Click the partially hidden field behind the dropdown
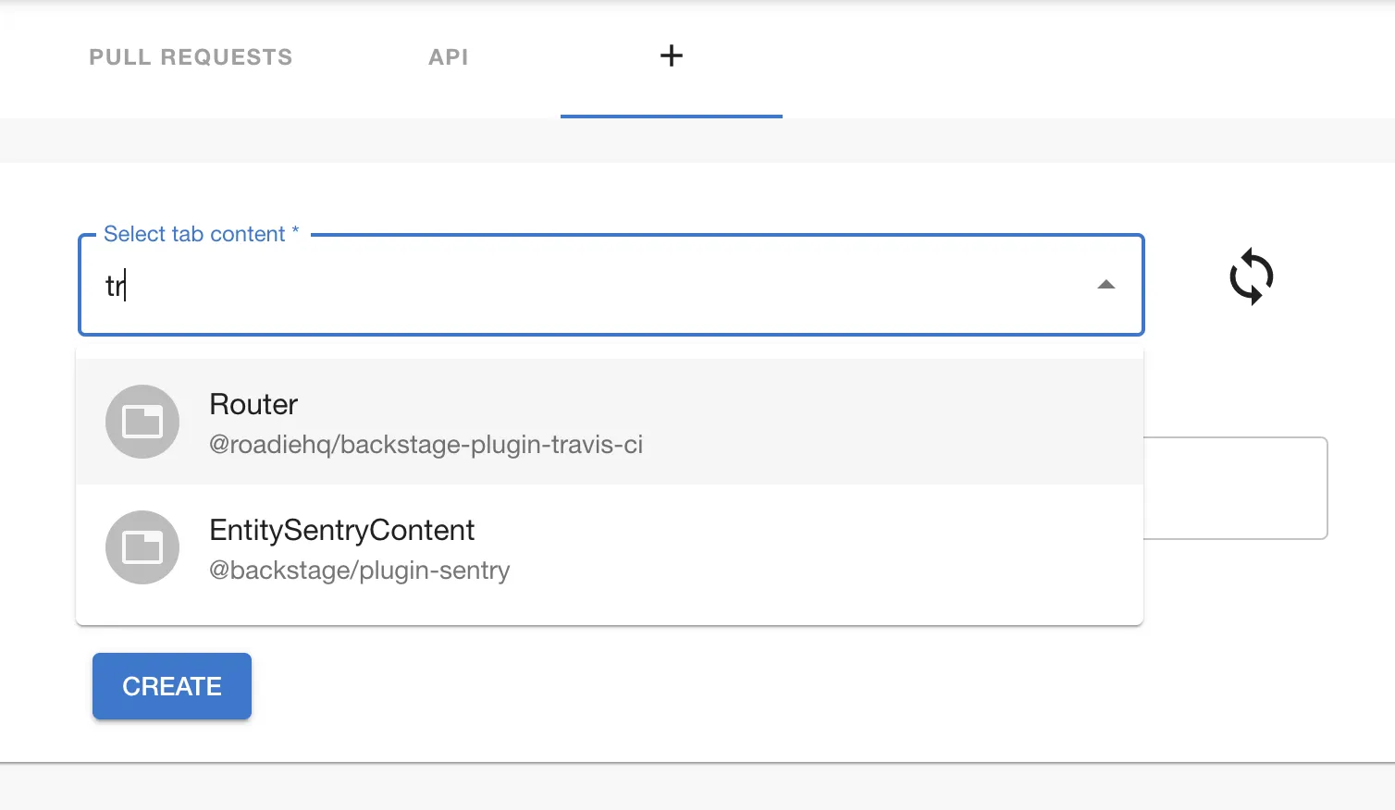The image size is (1395, 810). [1235, 488]
